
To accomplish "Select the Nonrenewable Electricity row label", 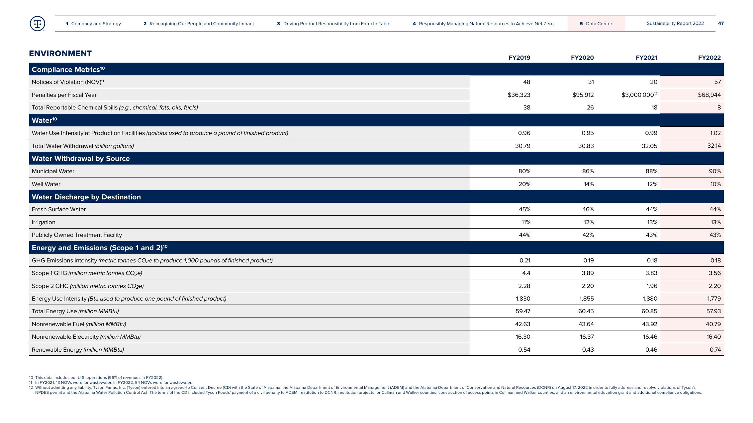I will (x=86, y=337).
